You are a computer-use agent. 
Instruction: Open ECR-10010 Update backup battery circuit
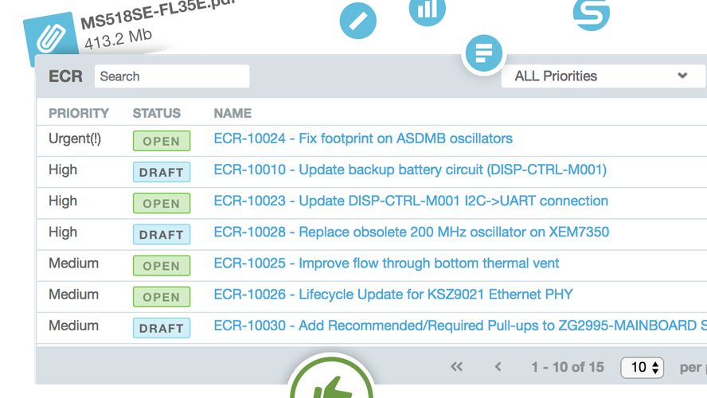pyautogui.click(x=410, y=170)
